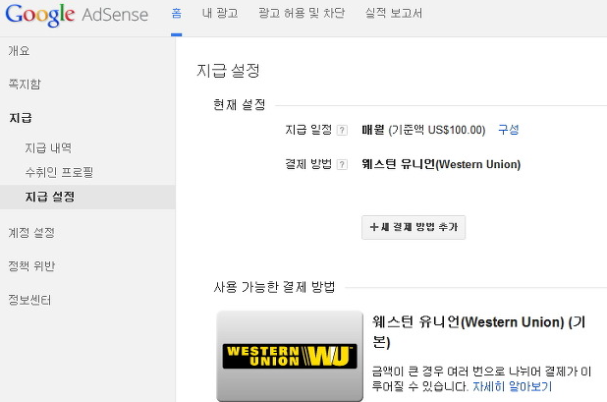Open 정보센터 in the sidebar

(29, 300)
